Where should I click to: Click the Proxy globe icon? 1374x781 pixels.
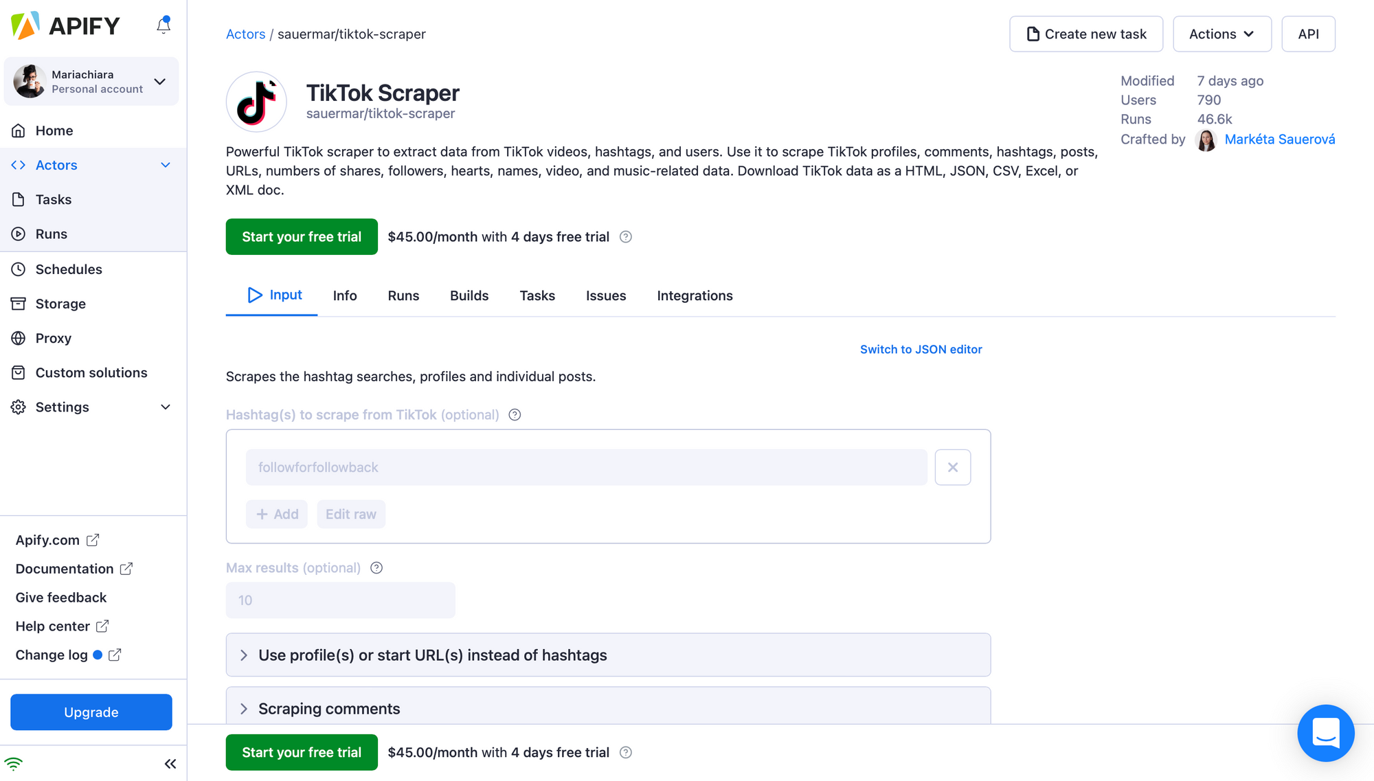pyautogui.click(x=19, y=338)
